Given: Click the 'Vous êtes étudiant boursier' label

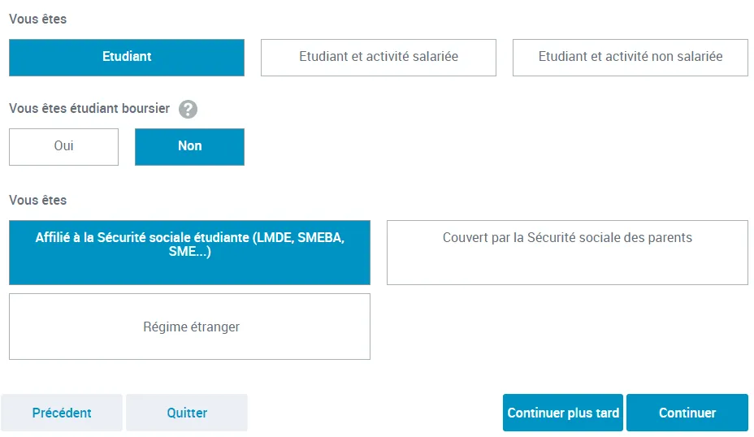Looking at the screenshot, I should (x=89, y=109).
